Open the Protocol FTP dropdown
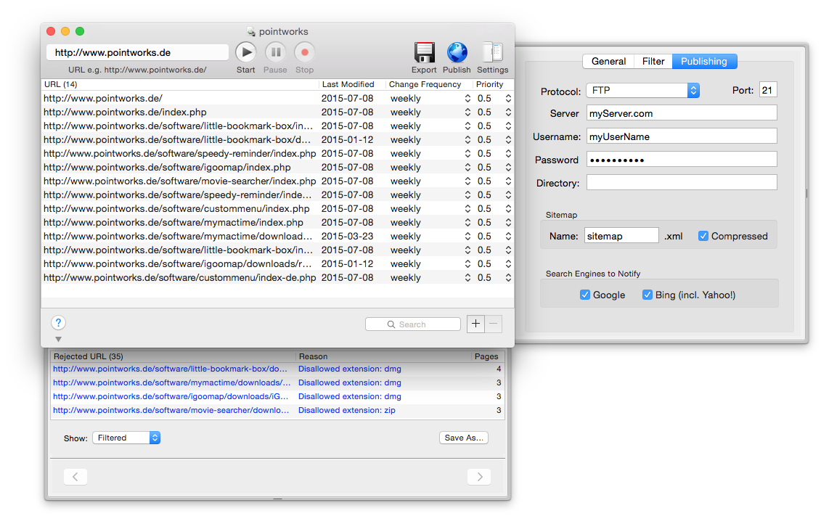Image resolution: width=821 pixels, height=516 pixels. (x=643, y=91)
